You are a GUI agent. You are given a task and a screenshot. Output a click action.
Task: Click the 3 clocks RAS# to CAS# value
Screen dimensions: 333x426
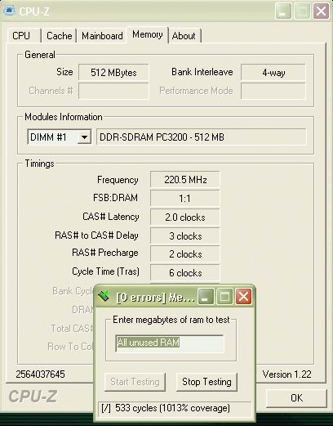185,235
